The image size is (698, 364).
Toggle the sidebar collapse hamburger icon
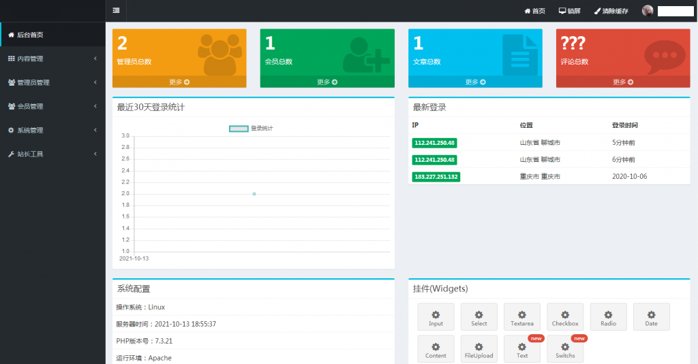[x=116, y=10]
